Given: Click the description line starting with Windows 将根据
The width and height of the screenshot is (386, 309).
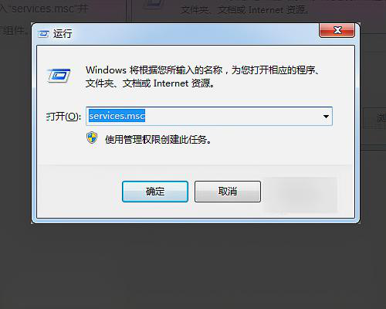Looking at the screenshot, I should point(202,70).
